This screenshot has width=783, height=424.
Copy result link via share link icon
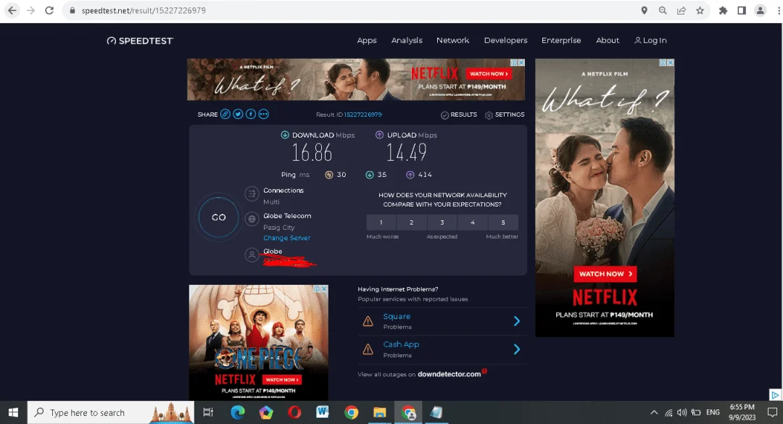point(225,115)
